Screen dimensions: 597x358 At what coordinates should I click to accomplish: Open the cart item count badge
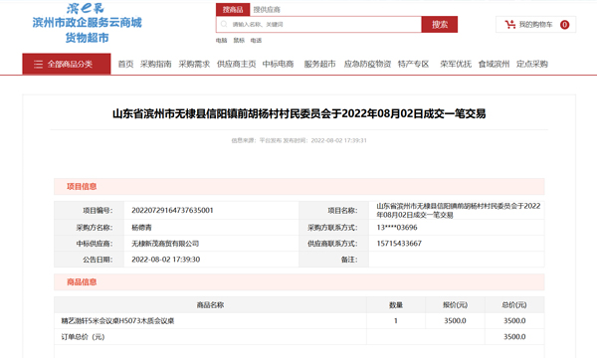(x=564, y=25)
